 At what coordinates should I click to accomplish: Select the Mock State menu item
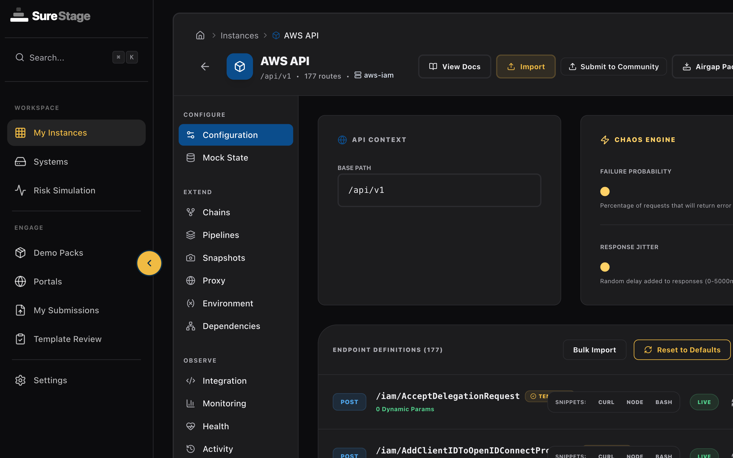[225, 158]
